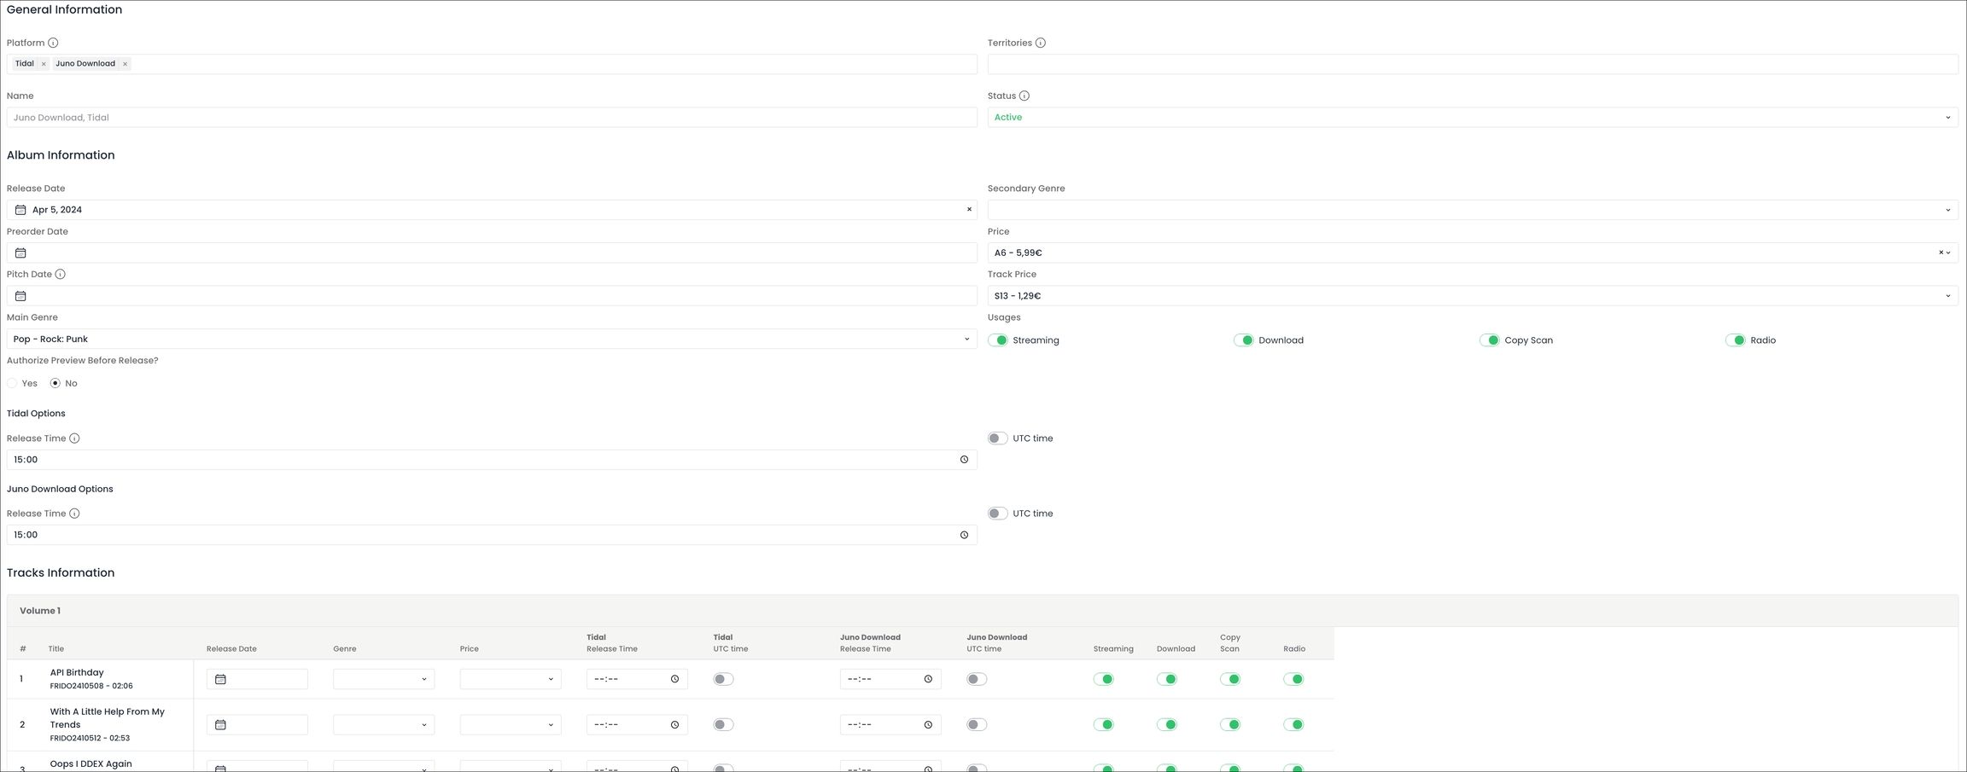Open the Track Price dropdown
The height and width of the screenshot is (772, 1967).
click(1473, 296)
